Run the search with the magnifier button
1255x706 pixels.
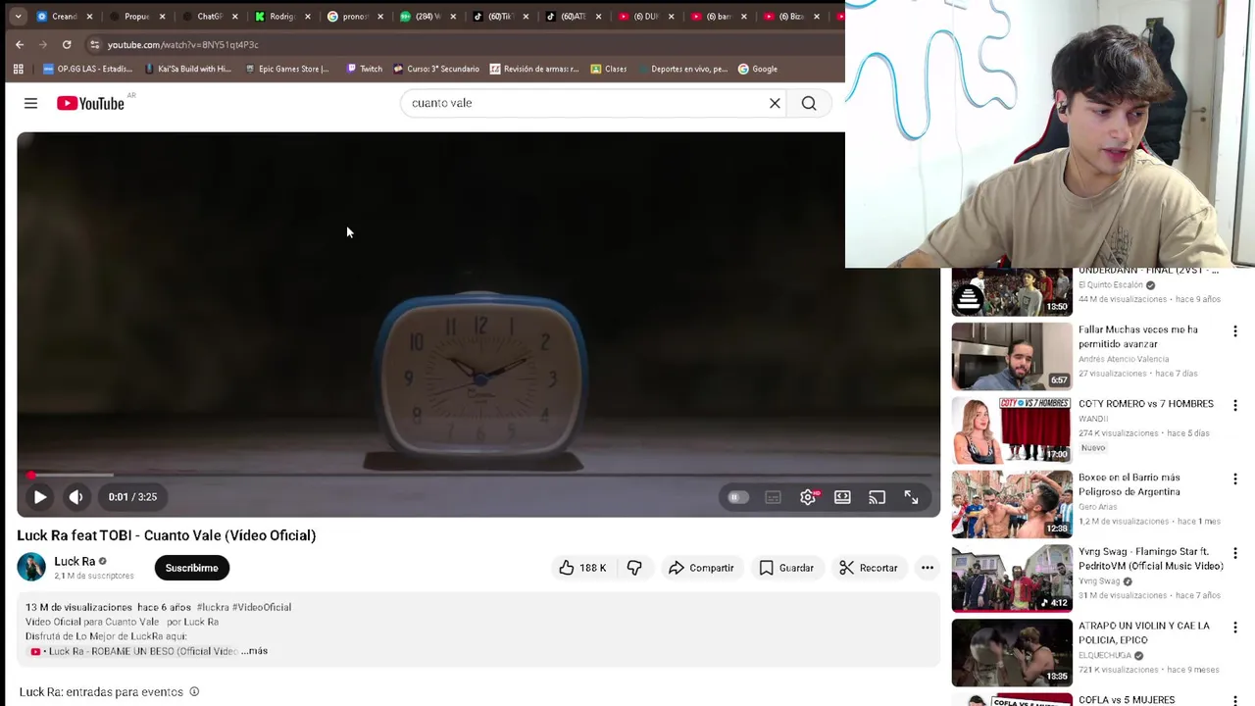(809, 103)
